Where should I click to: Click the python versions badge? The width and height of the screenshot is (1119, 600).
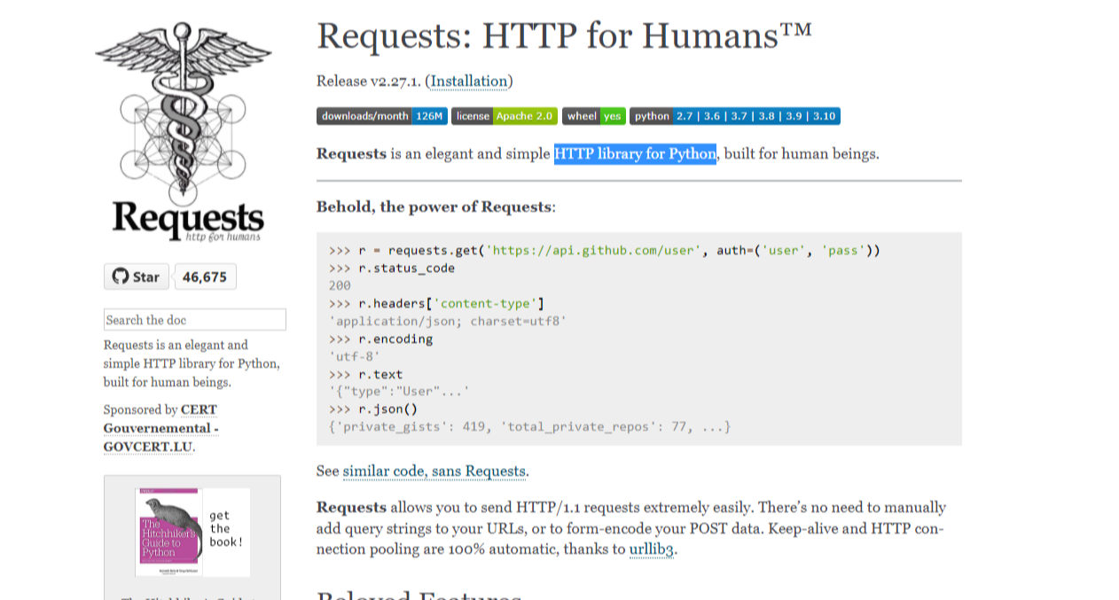click(734, 116)
